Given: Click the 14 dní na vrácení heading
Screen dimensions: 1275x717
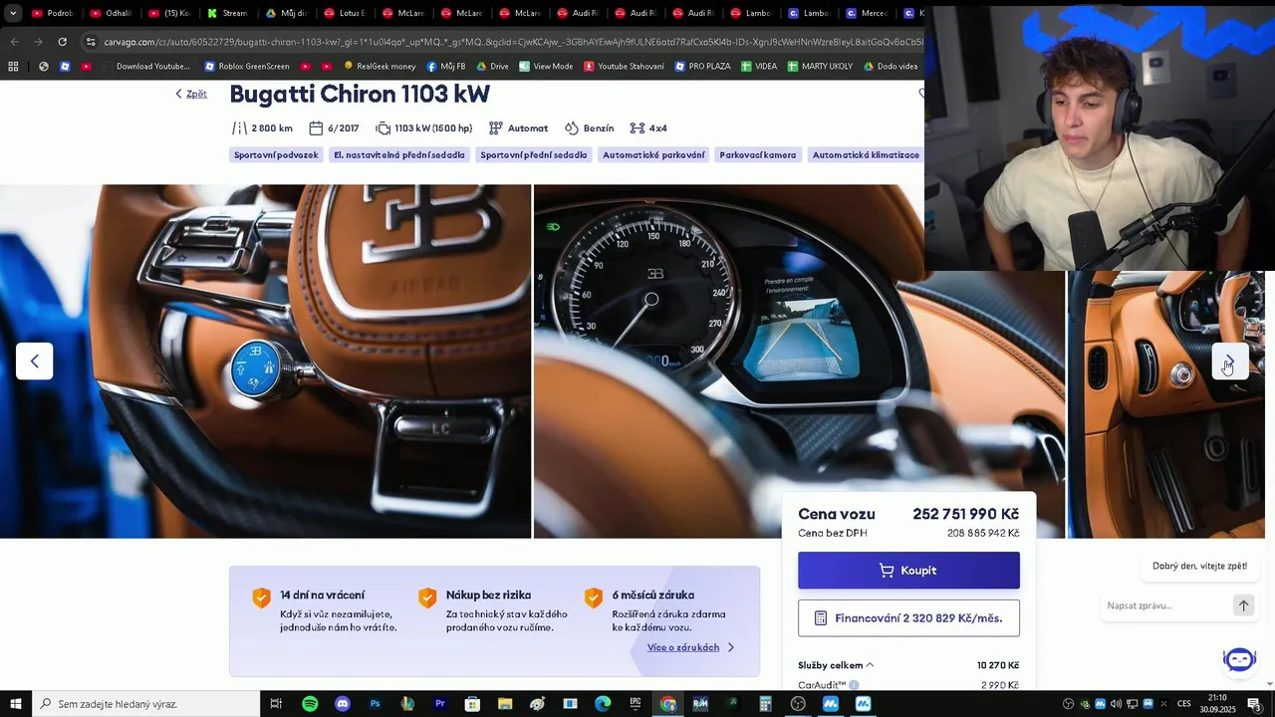Looking at the screenshot, I should point(322,596).
